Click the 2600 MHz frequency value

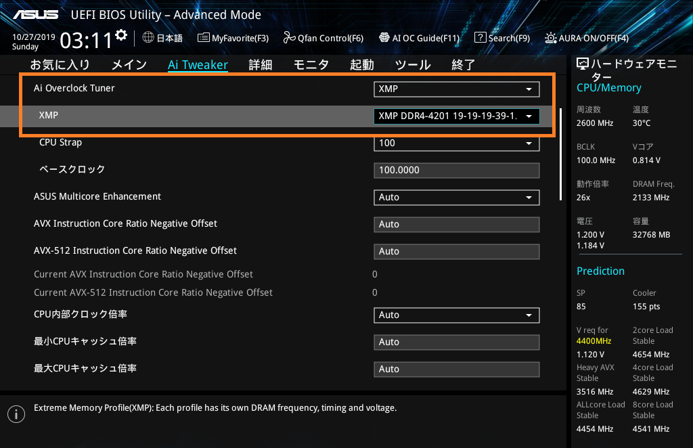pyautogui.click(x=594, y=123)
